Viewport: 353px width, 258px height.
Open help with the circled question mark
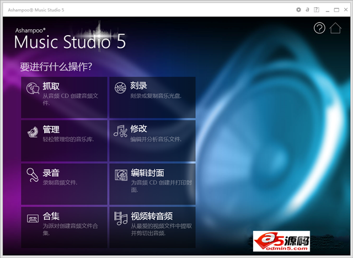319,28
